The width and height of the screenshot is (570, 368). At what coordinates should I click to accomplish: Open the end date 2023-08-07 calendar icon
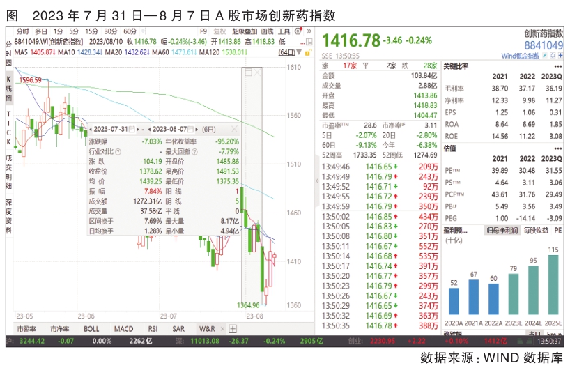[x=190, y=129]
